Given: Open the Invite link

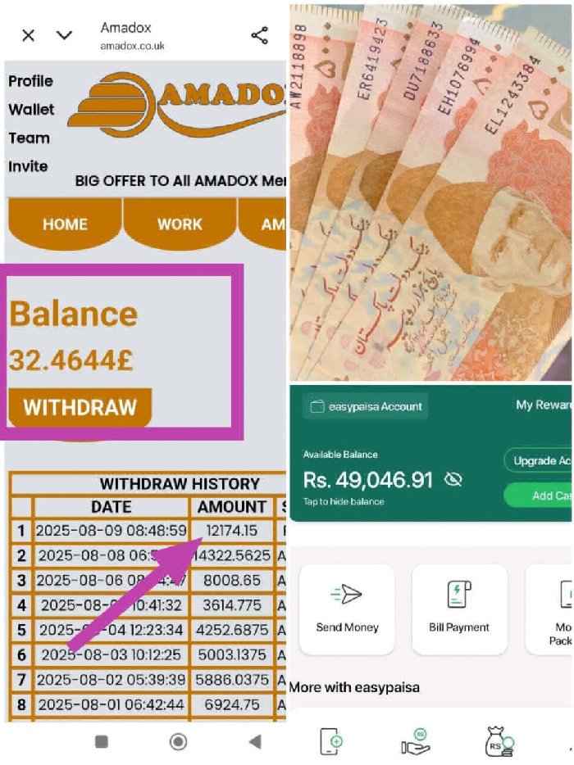Looking at the screenshot, I should [28, 166].
